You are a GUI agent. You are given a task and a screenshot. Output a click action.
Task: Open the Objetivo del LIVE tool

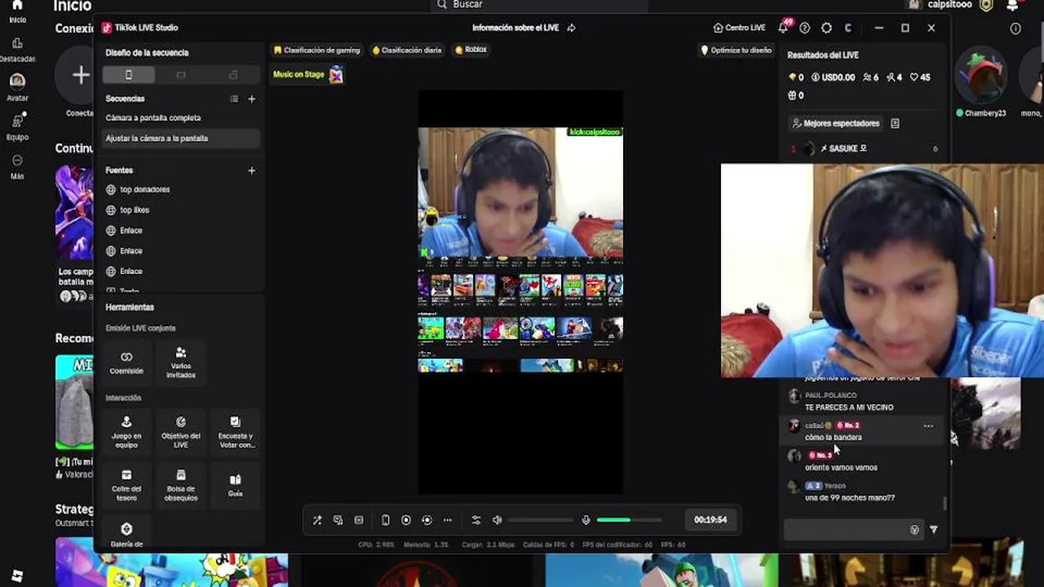[x=181, y=432]
